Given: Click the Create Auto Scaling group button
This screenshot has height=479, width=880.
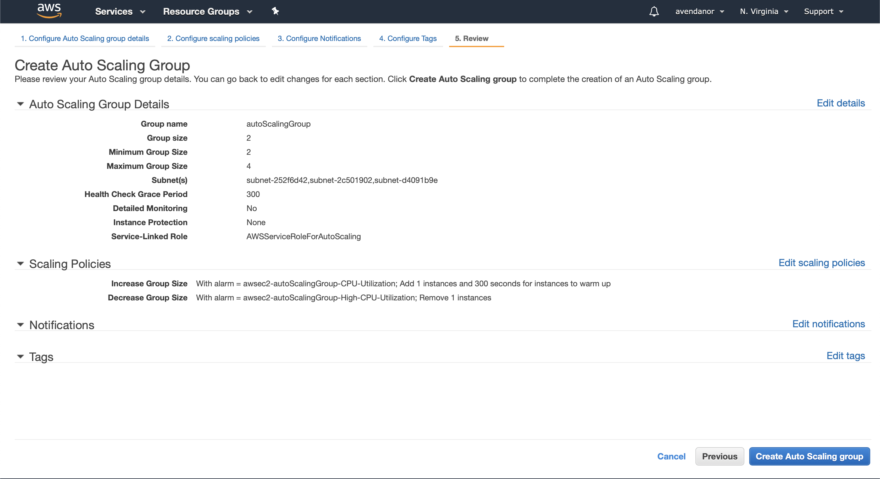Looking at the screenshot, I should (x=809, y=456).
